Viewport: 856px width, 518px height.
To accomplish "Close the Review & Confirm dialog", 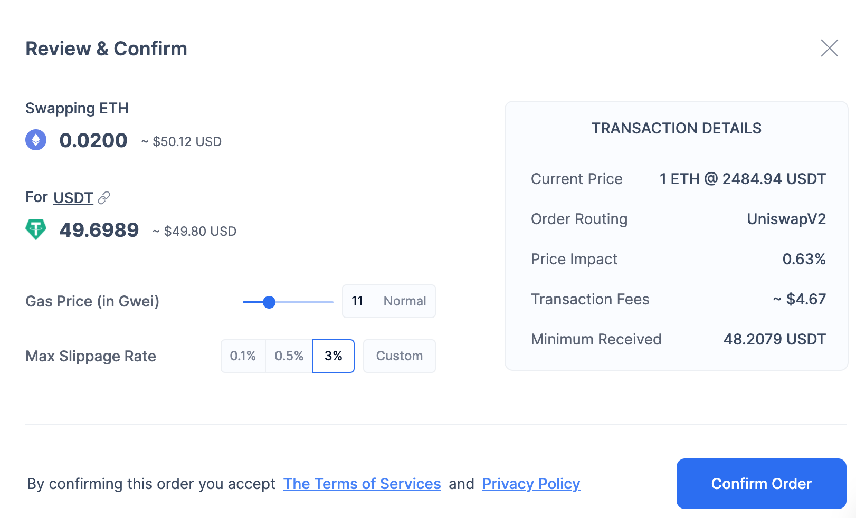I will tap(829, 48).
